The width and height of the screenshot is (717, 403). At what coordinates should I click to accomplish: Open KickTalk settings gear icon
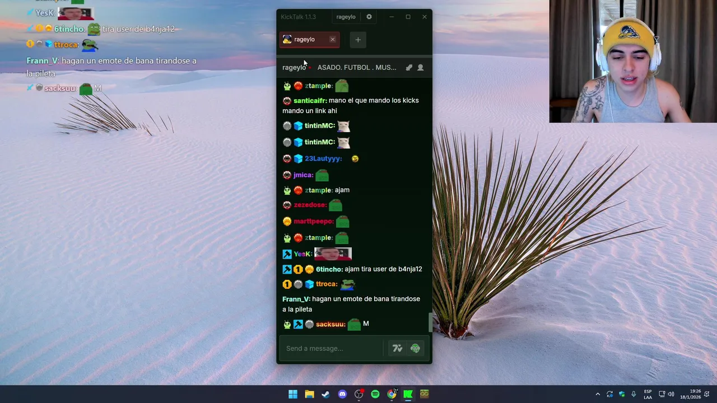(x=369, y=17)
